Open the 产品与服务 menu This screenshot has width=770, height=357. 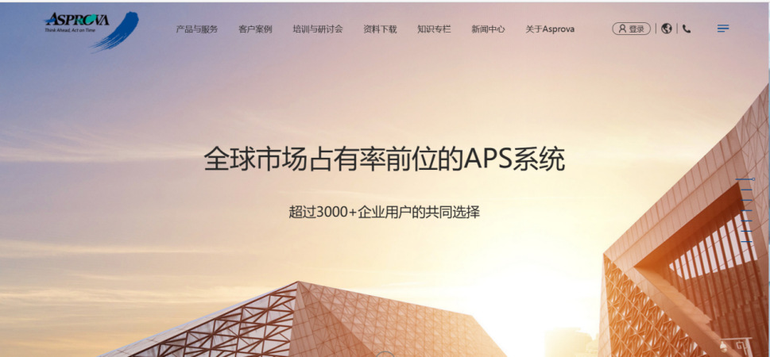[x=197, y=29]
